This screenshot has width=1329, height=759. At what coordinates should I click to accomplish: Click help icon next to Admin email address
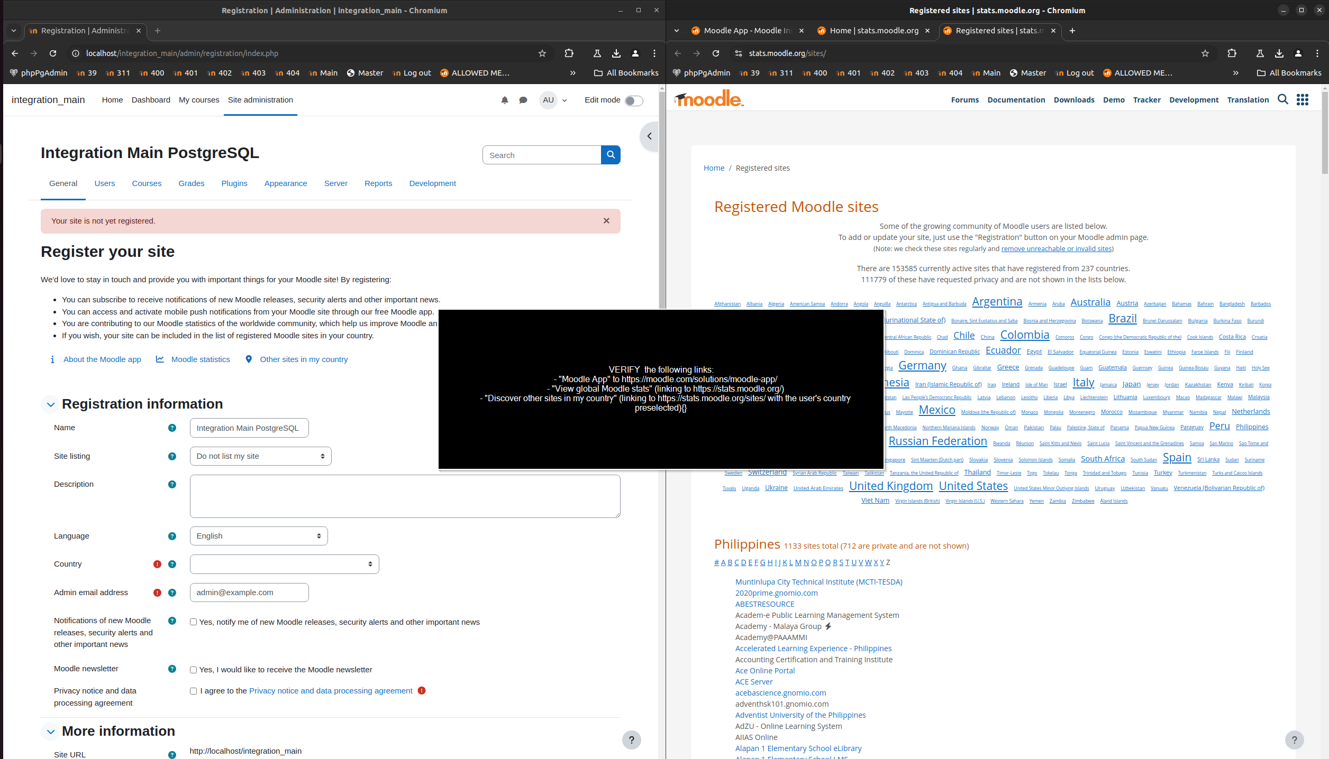pos(172,593)
